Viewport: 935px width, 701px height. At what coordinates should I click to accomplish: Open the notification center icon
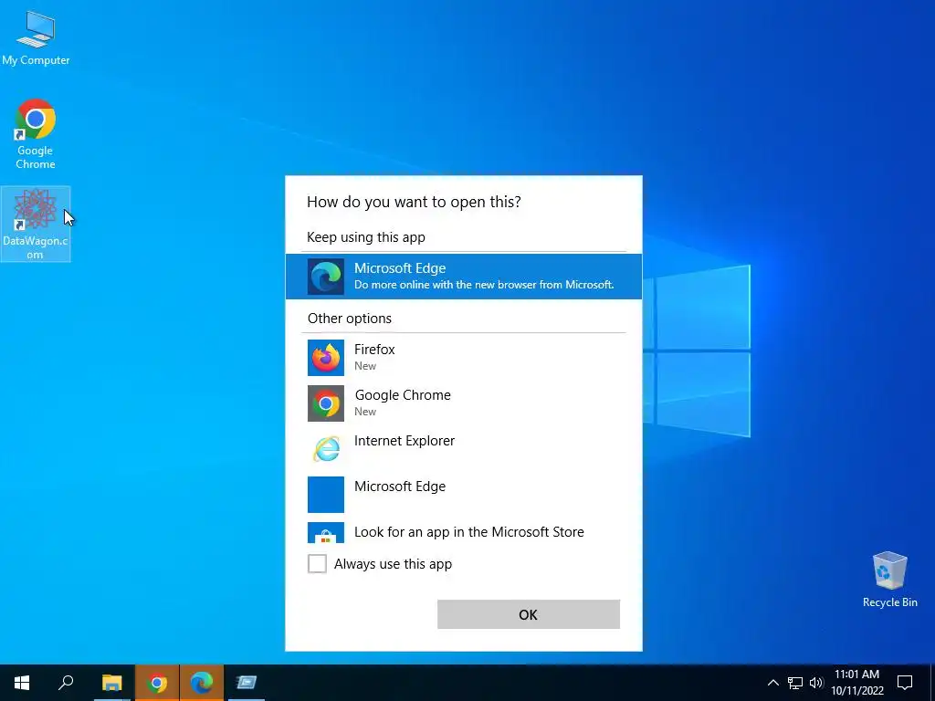[x=905, y=683]
